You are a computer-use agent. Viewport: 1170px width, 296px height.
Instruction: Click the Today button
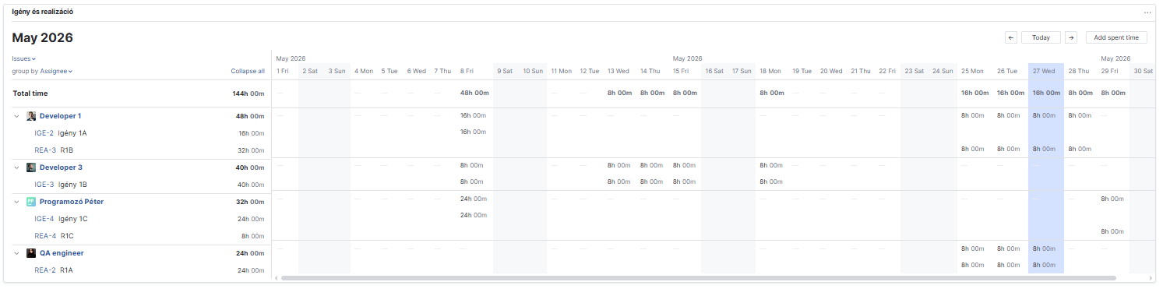pos(1041,37)
